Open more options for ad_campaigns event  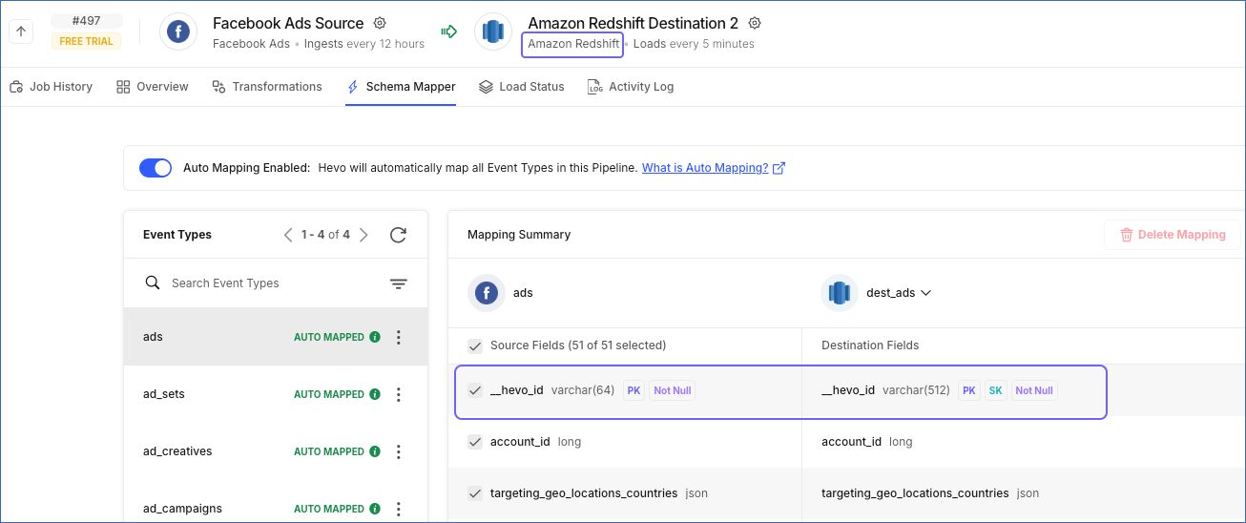tap(399, 509)
